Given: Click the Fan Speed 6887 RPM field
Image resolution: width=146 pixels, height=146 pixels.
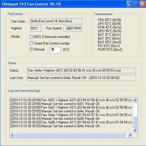Looking at the screenshot, I should [x=73, y=29].
